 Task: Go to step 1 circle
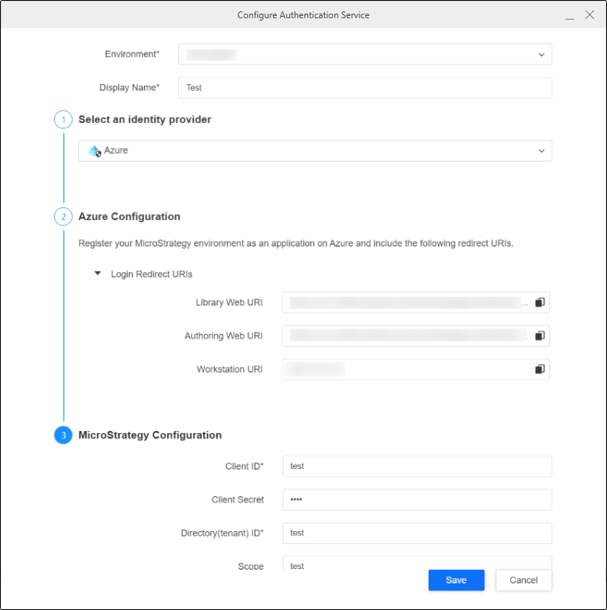(63, 119)
